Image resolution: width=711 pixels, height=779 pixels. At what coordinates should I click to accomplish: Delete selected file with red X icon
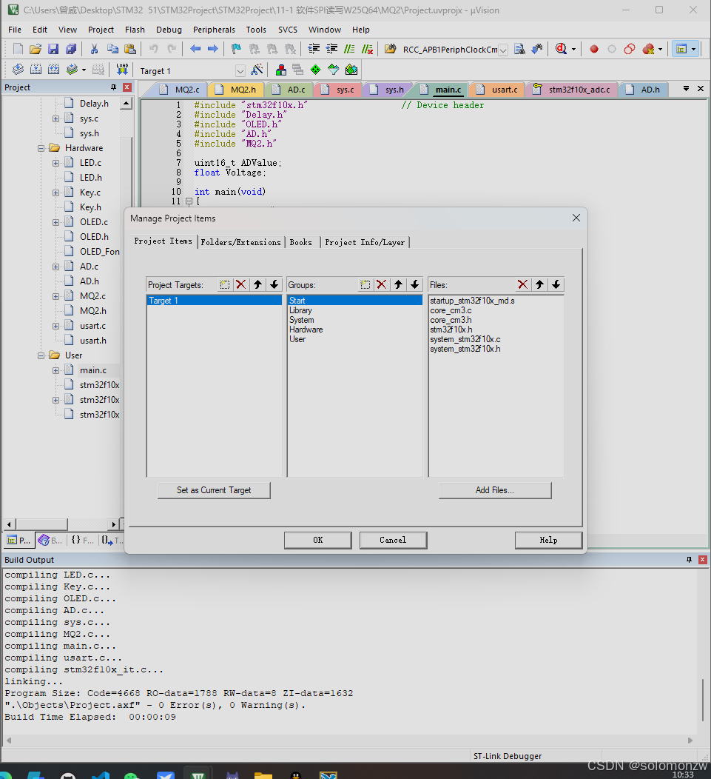(x=522, y=284)
